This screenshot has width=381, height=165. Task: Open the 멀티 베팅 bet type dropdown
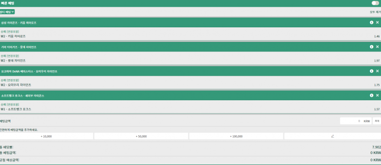(7, 12)
